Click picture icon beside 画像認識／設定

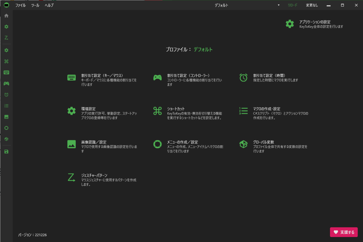tap(72, 144)
